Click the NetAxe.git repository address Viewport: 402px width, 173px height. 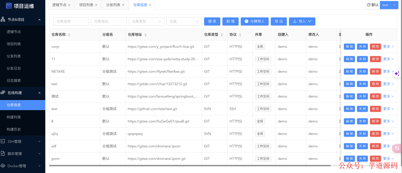pyautogui.click(x=156, y=71)
